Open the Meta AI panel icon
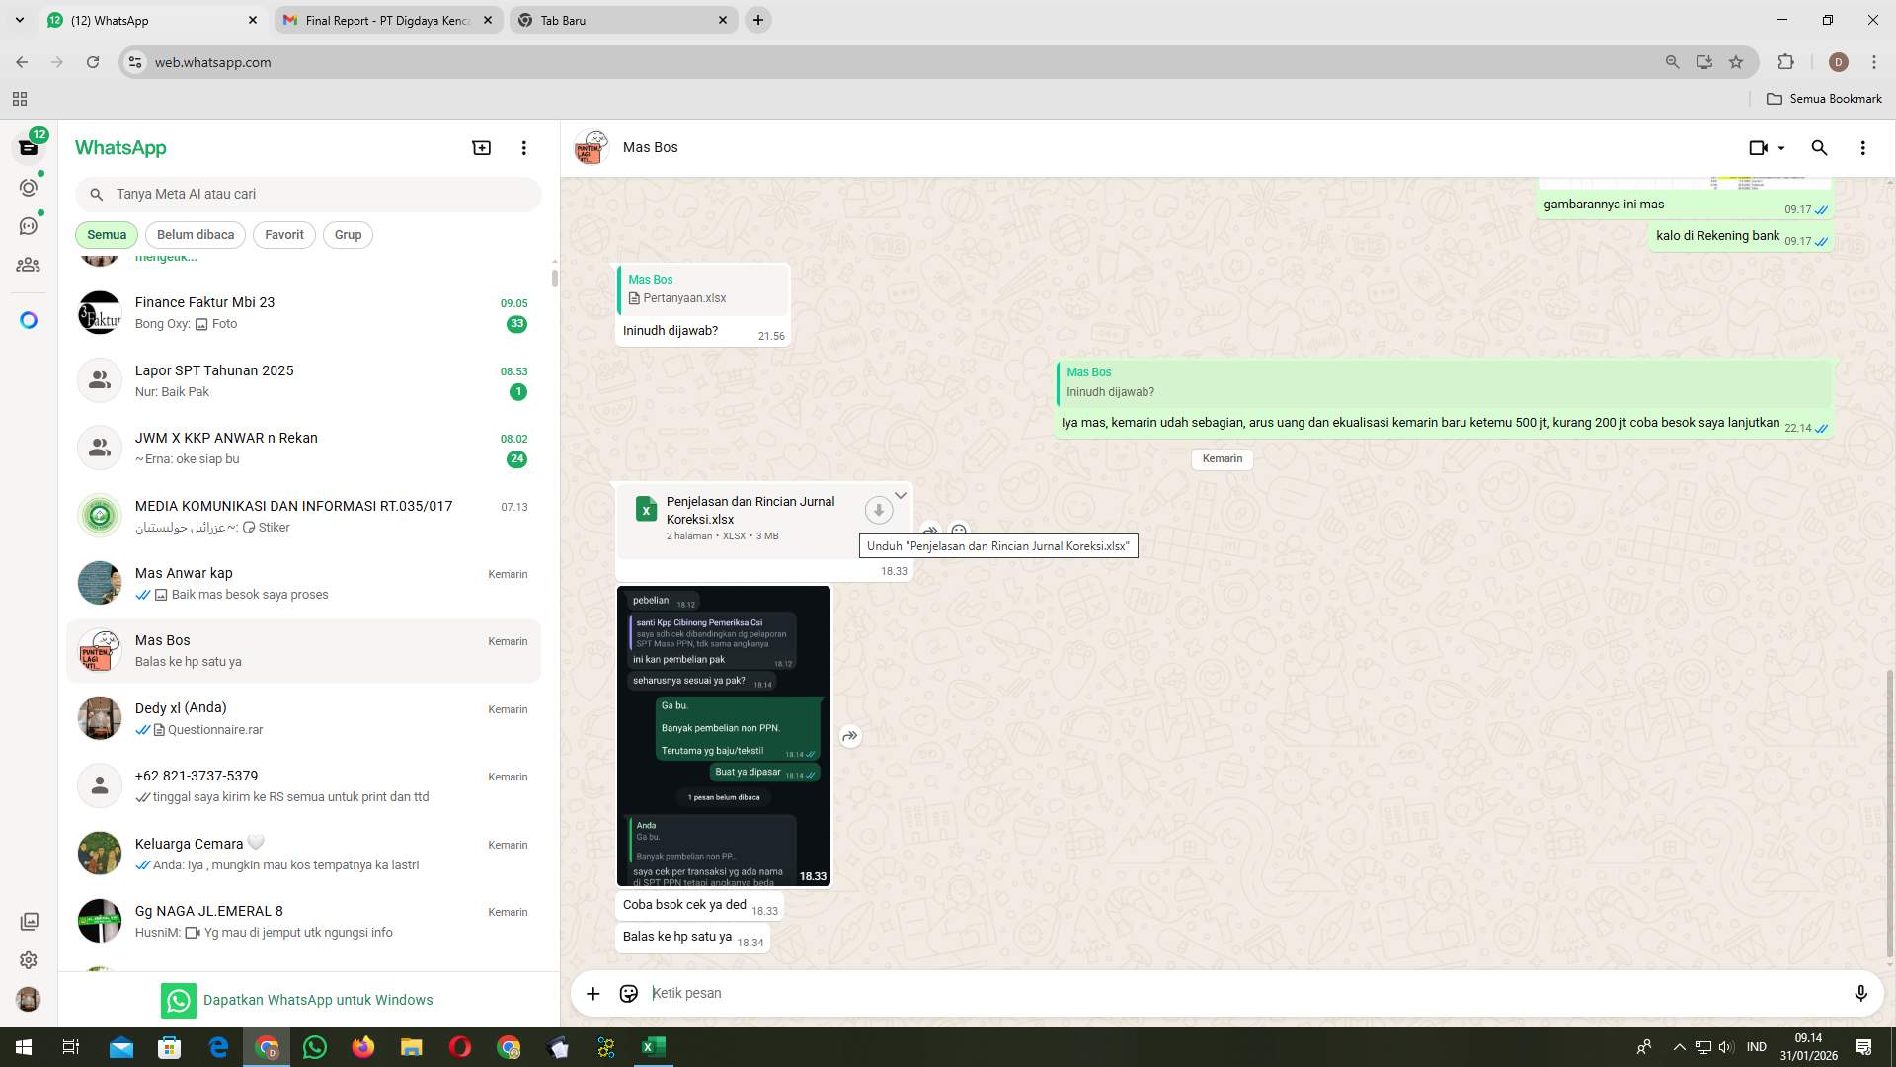The image size is (1896, 1067). tap(29, 319)
